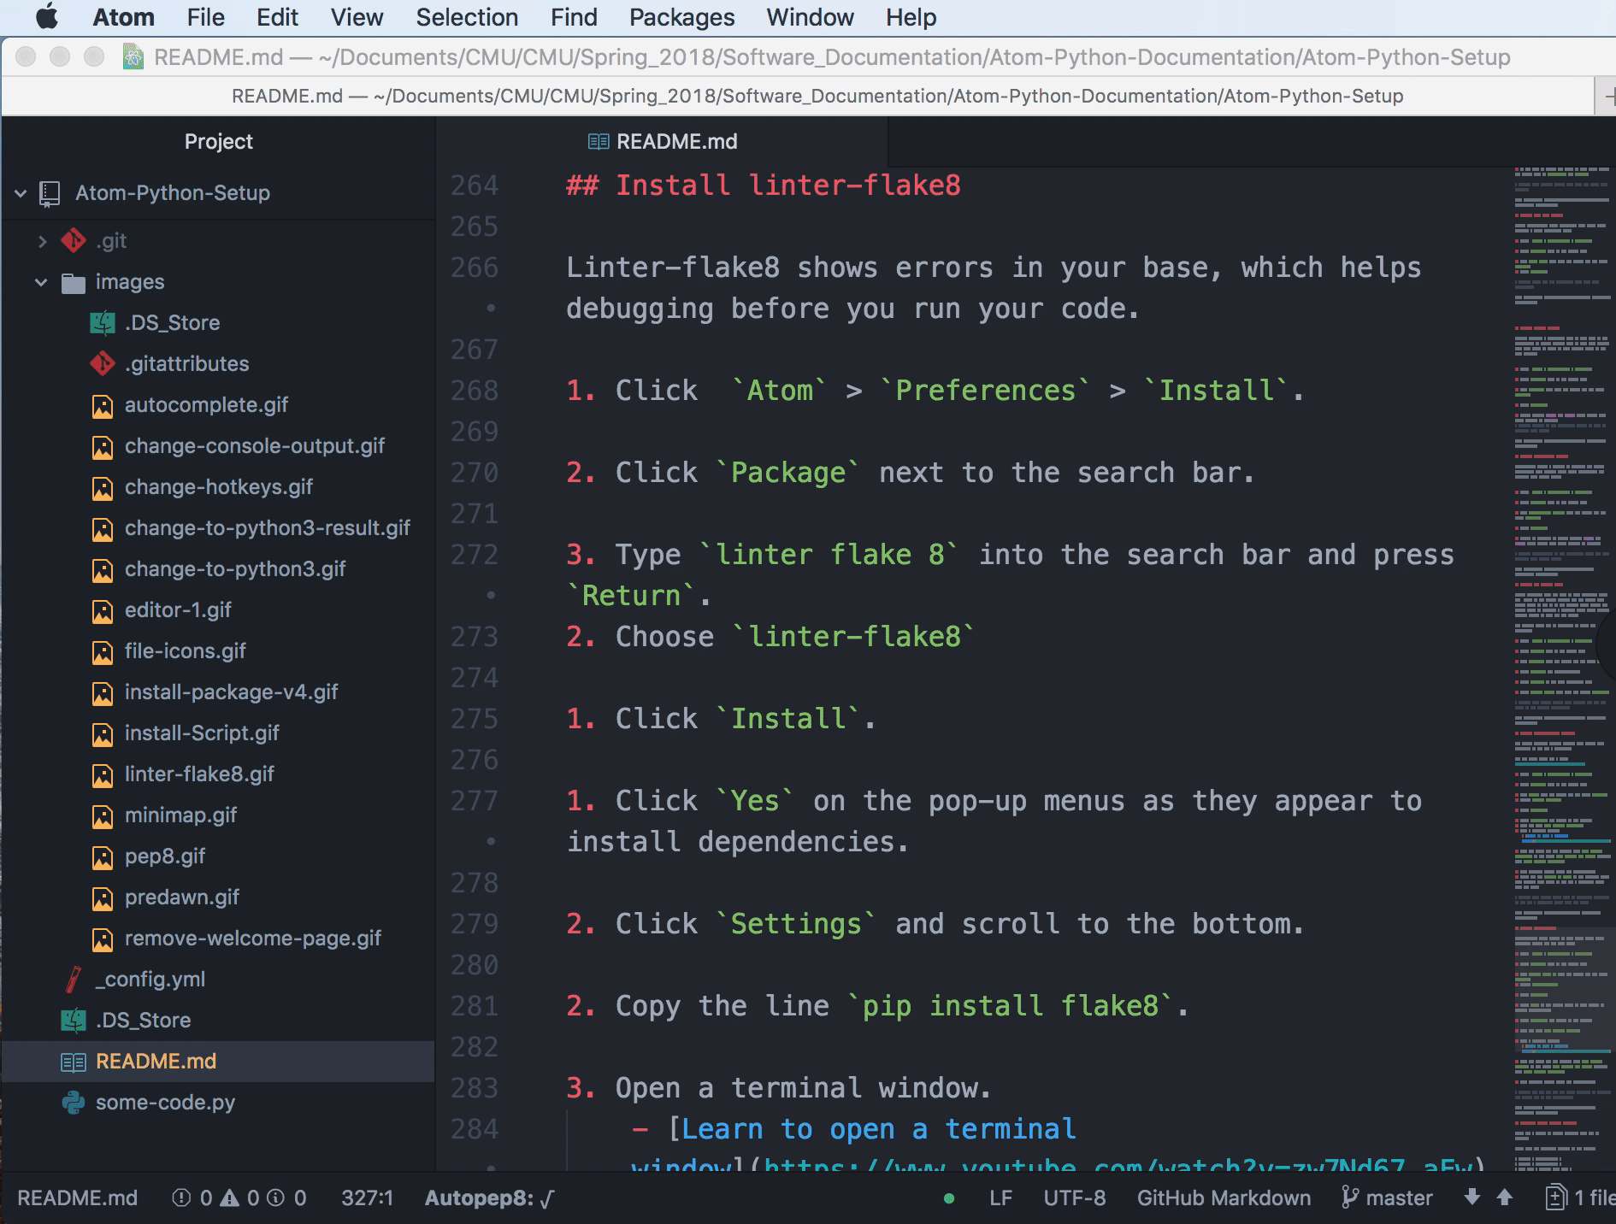Open autocomplete.gif from the tree
This screenshot has width=1616, height=1224.
206,405
